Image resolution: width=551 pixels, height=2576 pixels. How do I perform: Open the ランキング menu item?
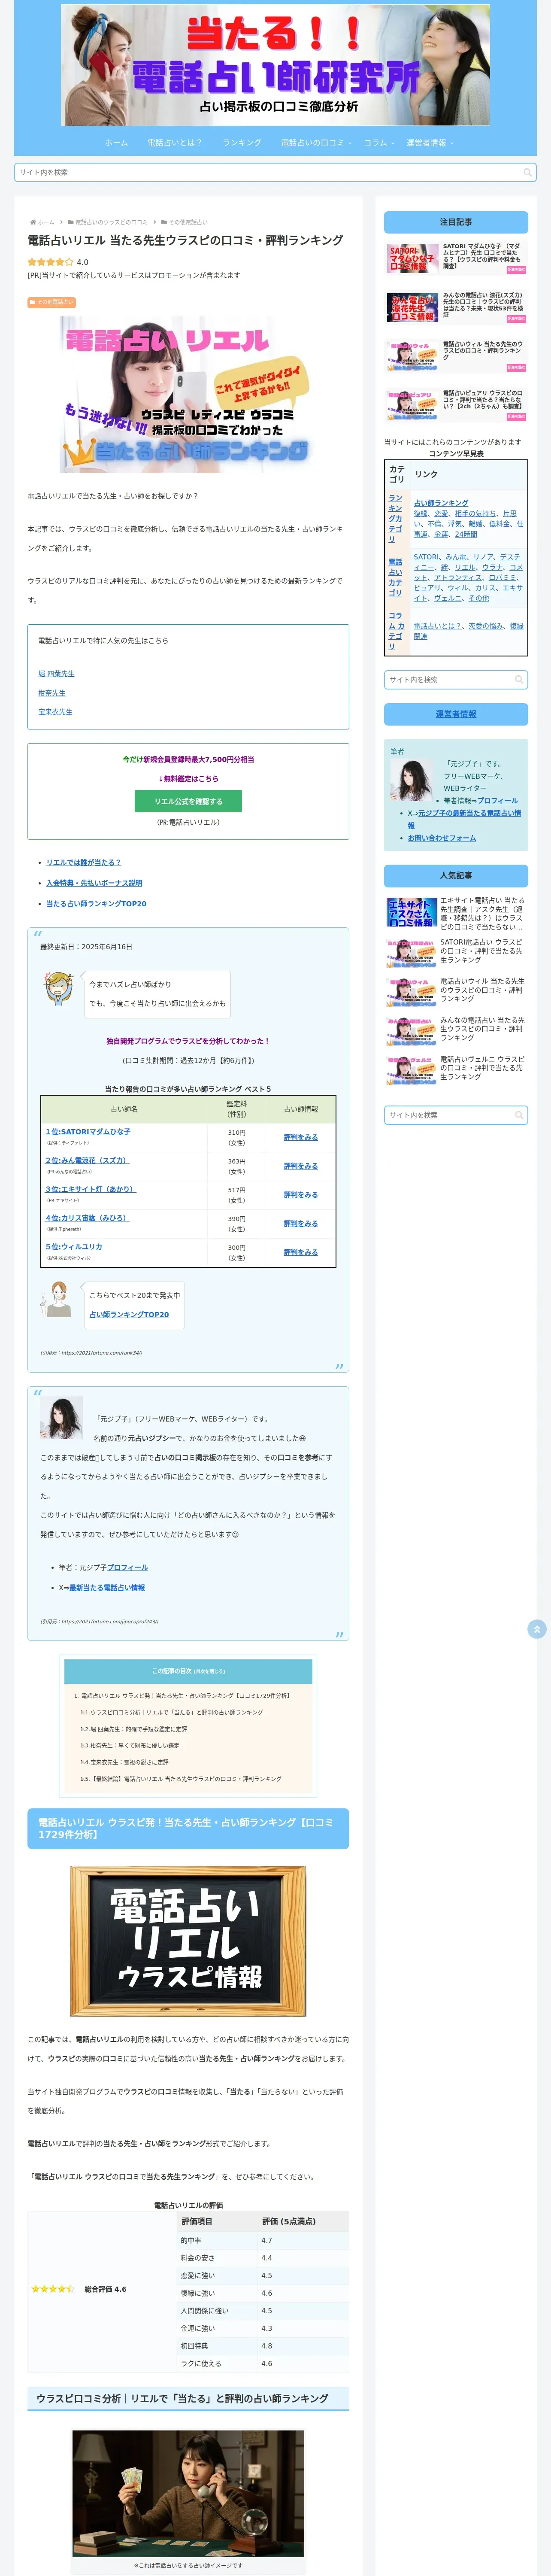(x=242, y=143)
